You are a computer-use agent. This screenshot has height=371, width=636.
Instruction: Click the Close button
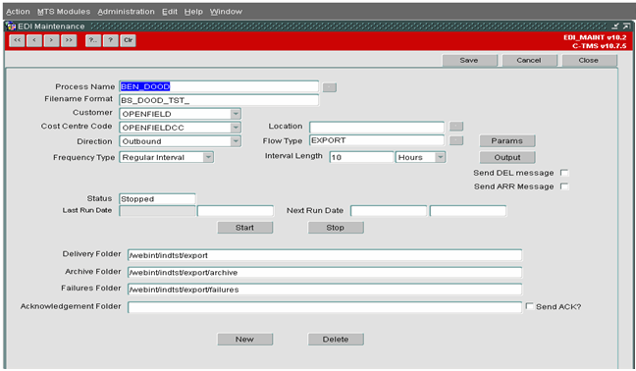point(589,61)
